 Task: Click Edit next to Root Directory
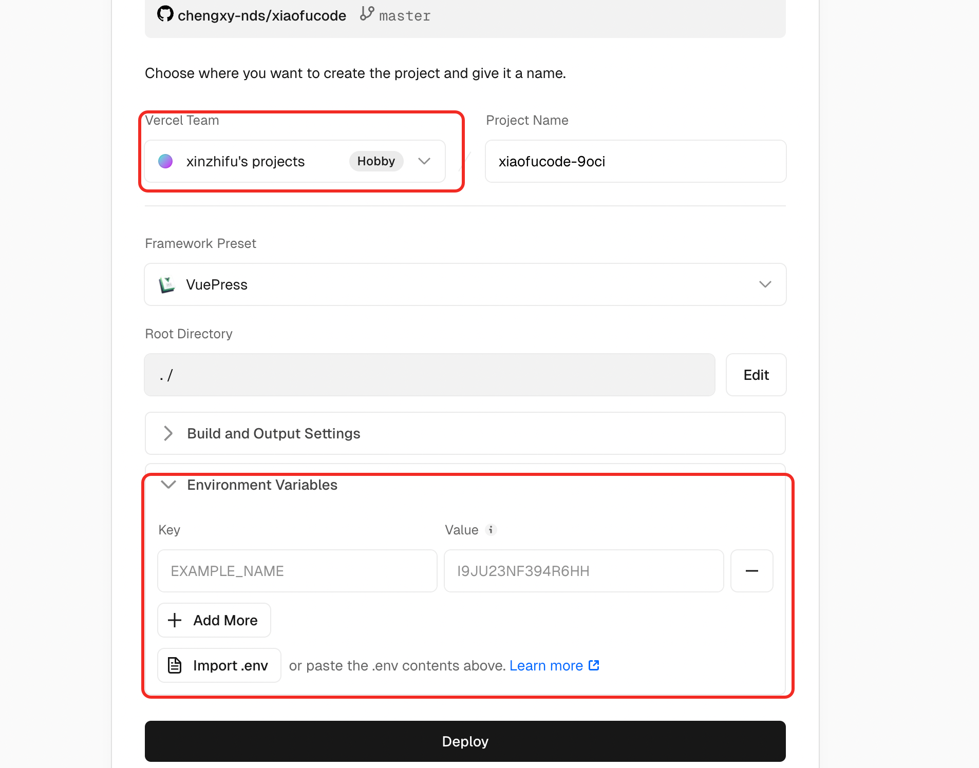coord(756,375)
